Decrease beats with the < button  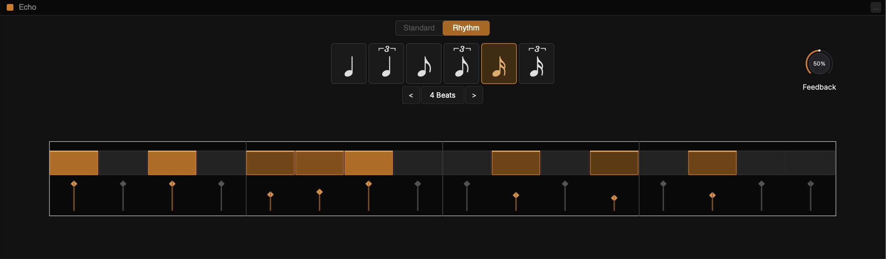tap(411, 95)
